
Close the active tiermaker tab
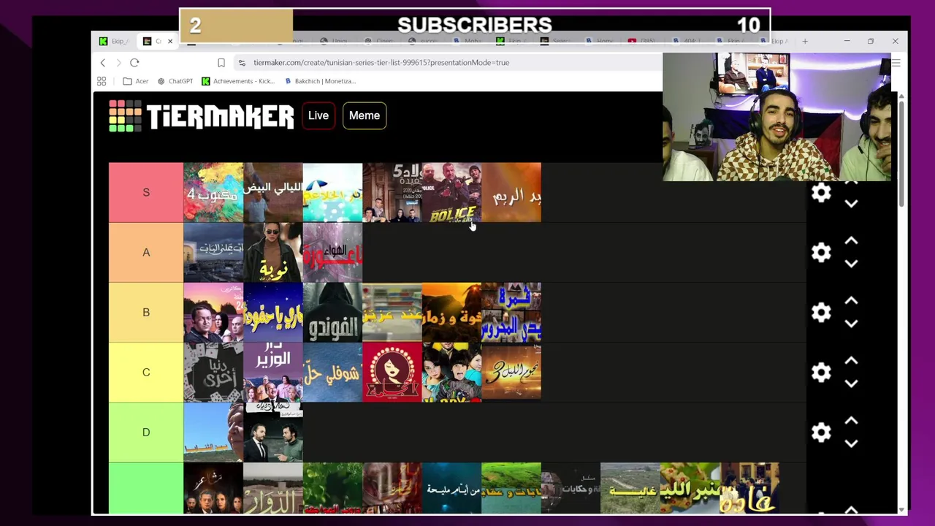(x=169, y=41)
